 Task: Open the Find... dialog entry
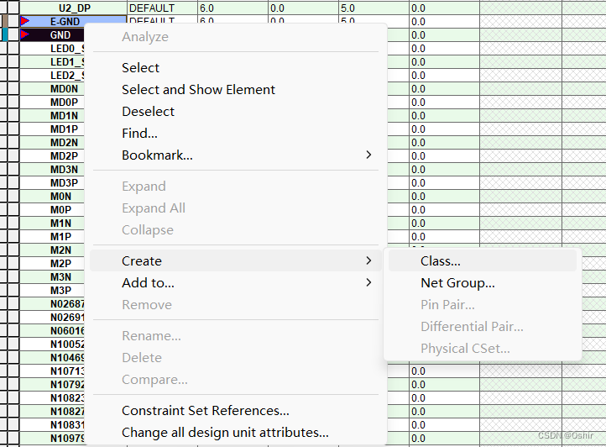(139, 134)
